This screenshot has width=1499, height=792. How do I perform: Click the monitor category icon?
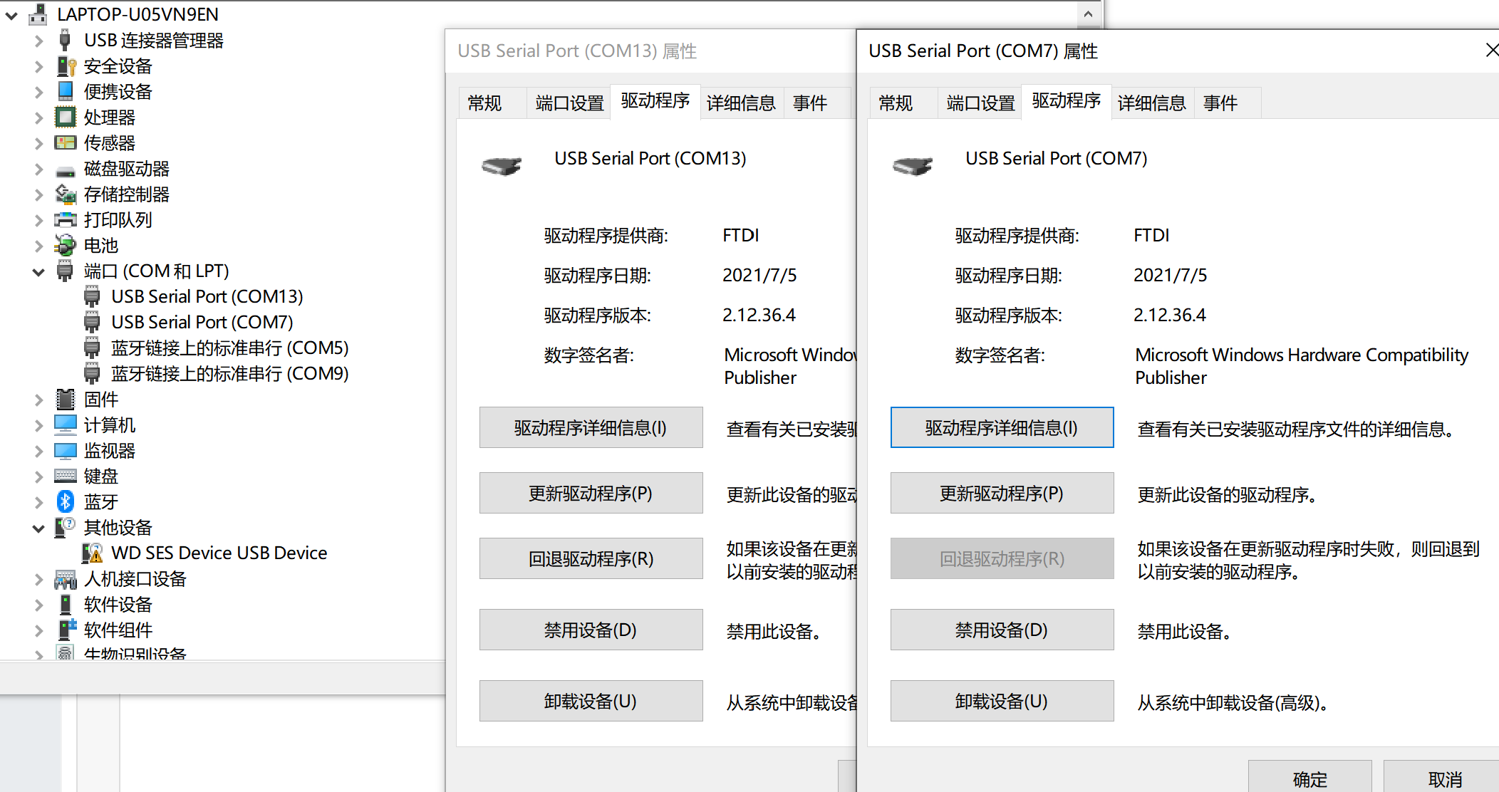pyautogui.click(x=66, y=451)
